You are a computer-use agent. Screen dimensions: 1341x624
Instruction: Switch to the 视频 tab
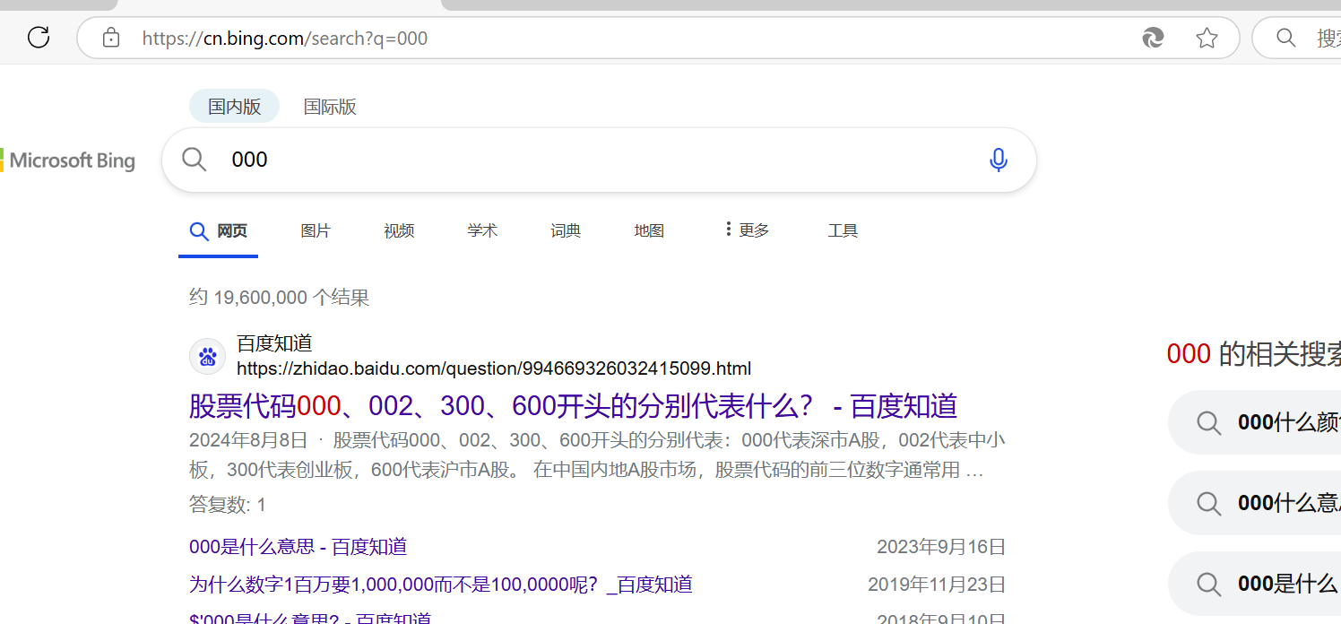tap(399, 230)
